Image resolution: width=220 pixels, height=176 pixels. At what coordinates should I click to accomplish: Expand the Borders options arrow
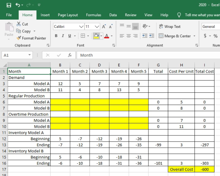88,36
